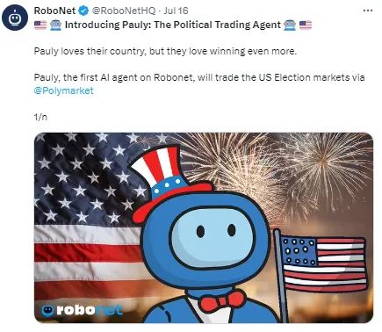Click the '1/n' thread indicator
The width and height of the screenshot is (382, 332).
pos(40,117)
